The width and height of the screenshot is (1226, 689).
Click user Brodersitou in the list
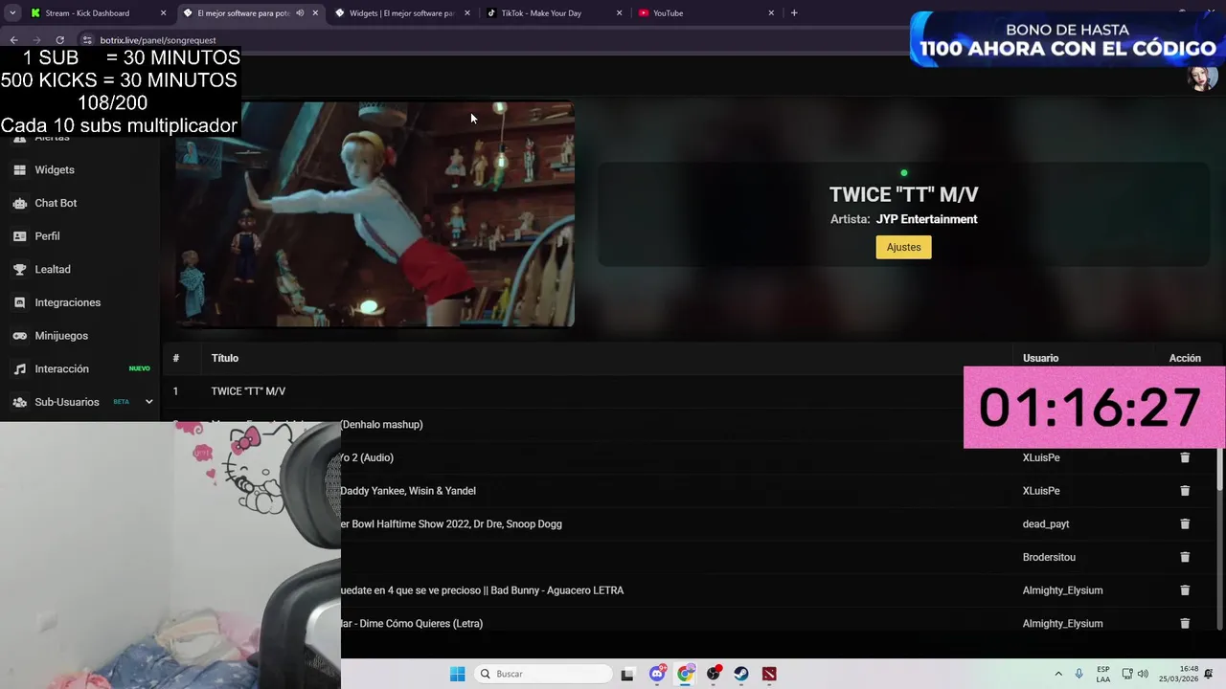coord(1049,557)
